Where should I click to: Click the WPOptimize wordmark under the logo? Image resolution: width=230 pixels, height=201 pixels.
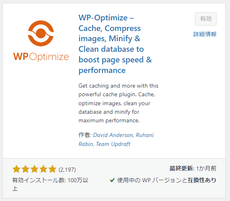coord(41,57)
